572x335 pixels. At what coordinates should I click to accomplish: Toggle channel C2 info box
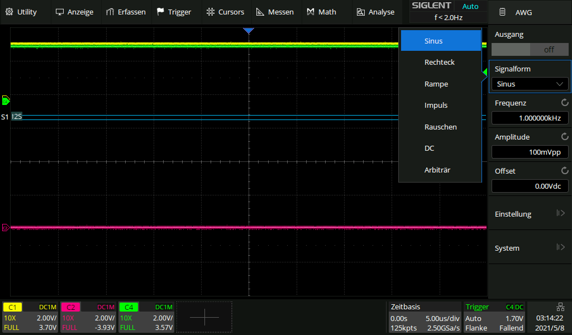click(x=88, y=317)
